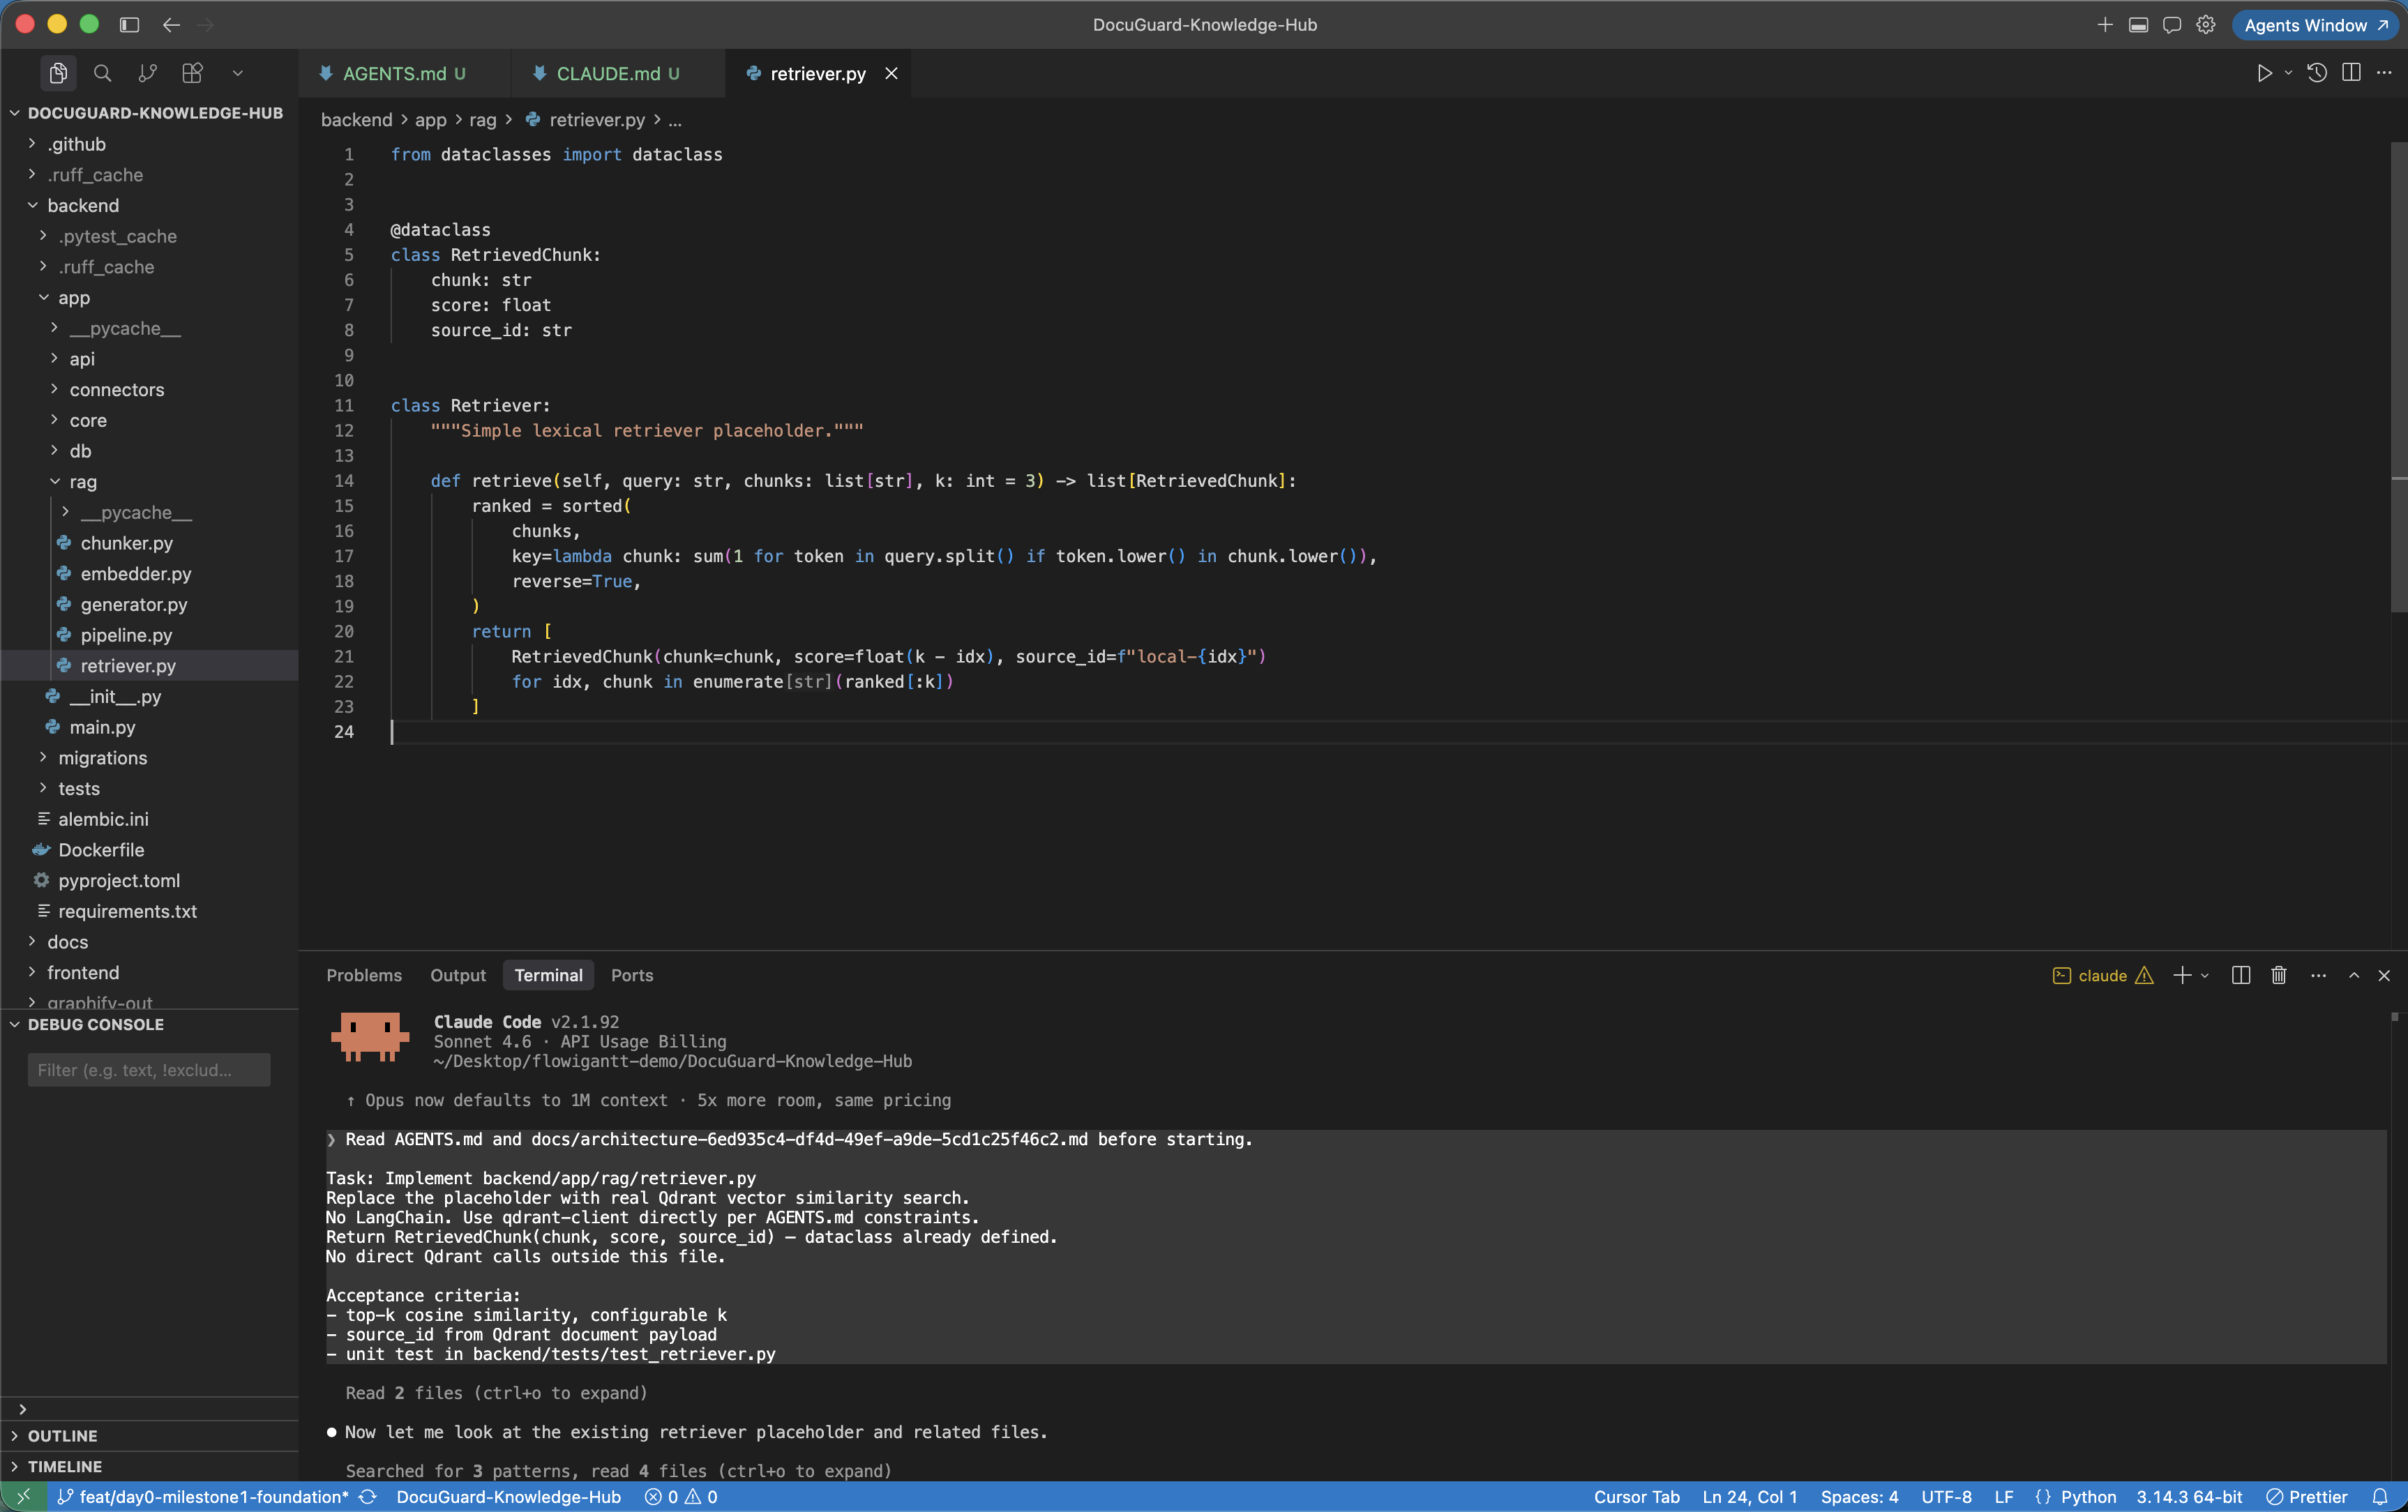Screen dimensions: 2408x1512
Task: Focus the debug console filter field
Action: (149, 1070)
